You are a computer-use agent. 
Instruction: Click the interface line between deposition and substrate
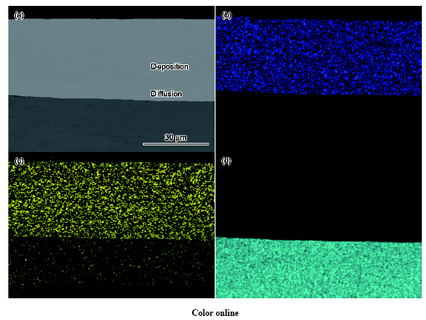coord(111,99)
